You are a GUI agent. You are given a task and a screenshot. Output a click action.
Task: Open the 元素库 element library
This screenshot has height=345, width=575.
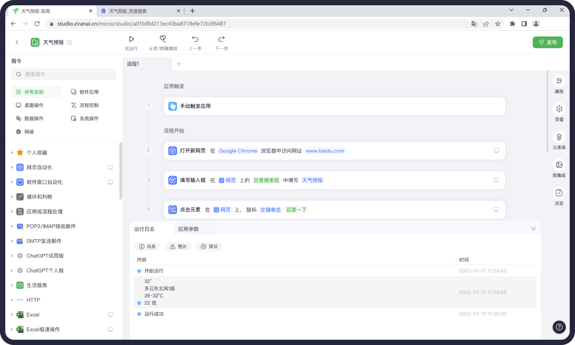point(559,140)
